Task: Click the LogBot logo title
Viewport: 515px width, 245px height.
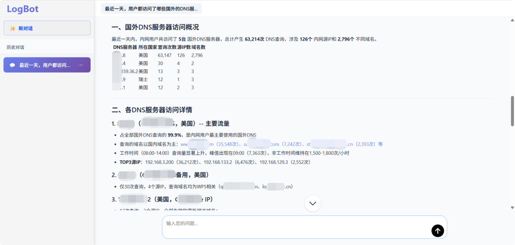Action: click(23, 9)
